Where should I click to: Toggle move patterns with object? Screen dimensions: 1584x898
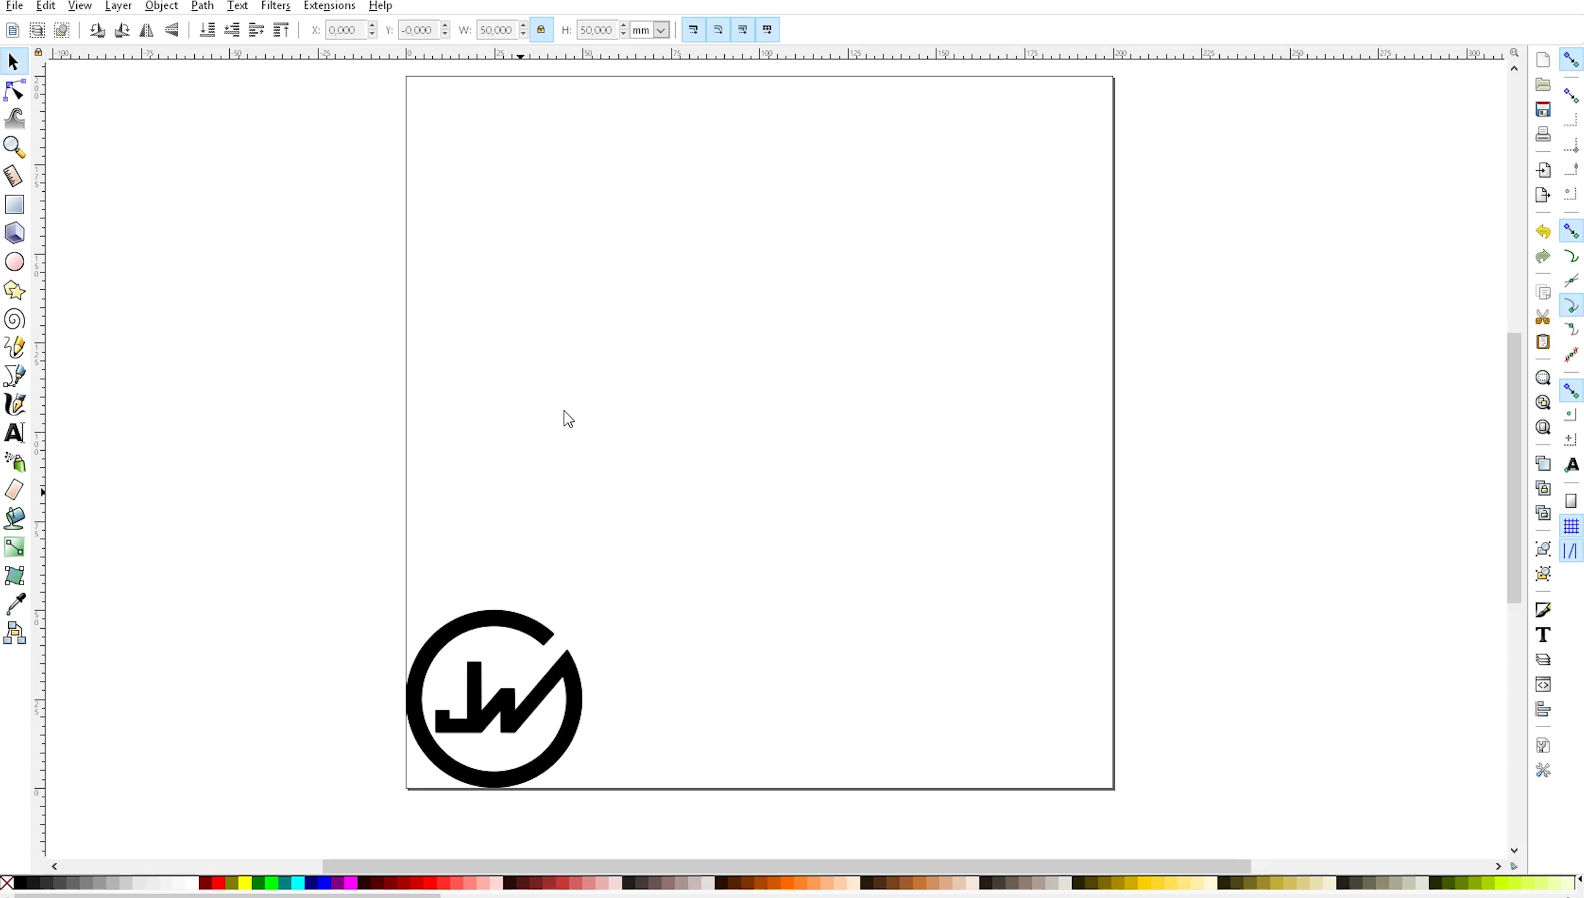(768, 30)
